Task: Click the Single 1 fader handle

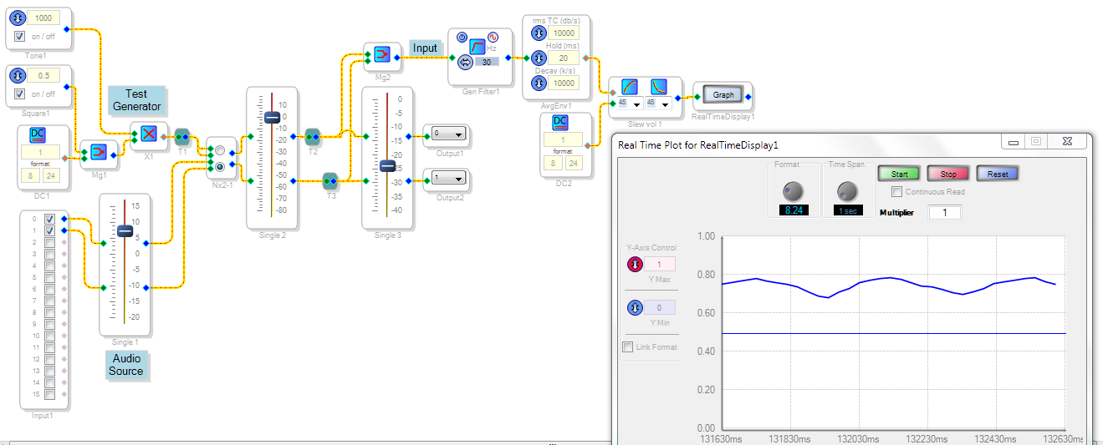Action: click(x=125, y=230)
